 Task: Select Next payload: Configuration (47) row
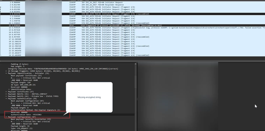point(67,101)
